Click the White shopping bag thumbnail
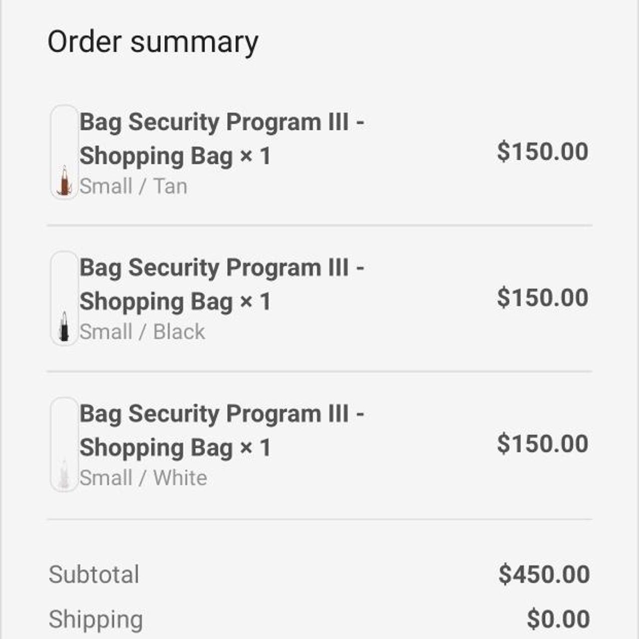 (64, 444)
